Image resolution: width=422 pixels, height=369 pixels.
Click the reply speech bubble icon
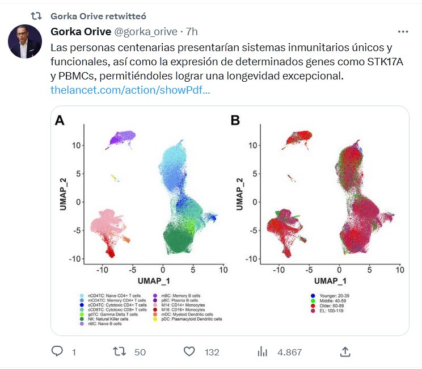point(57,352)
